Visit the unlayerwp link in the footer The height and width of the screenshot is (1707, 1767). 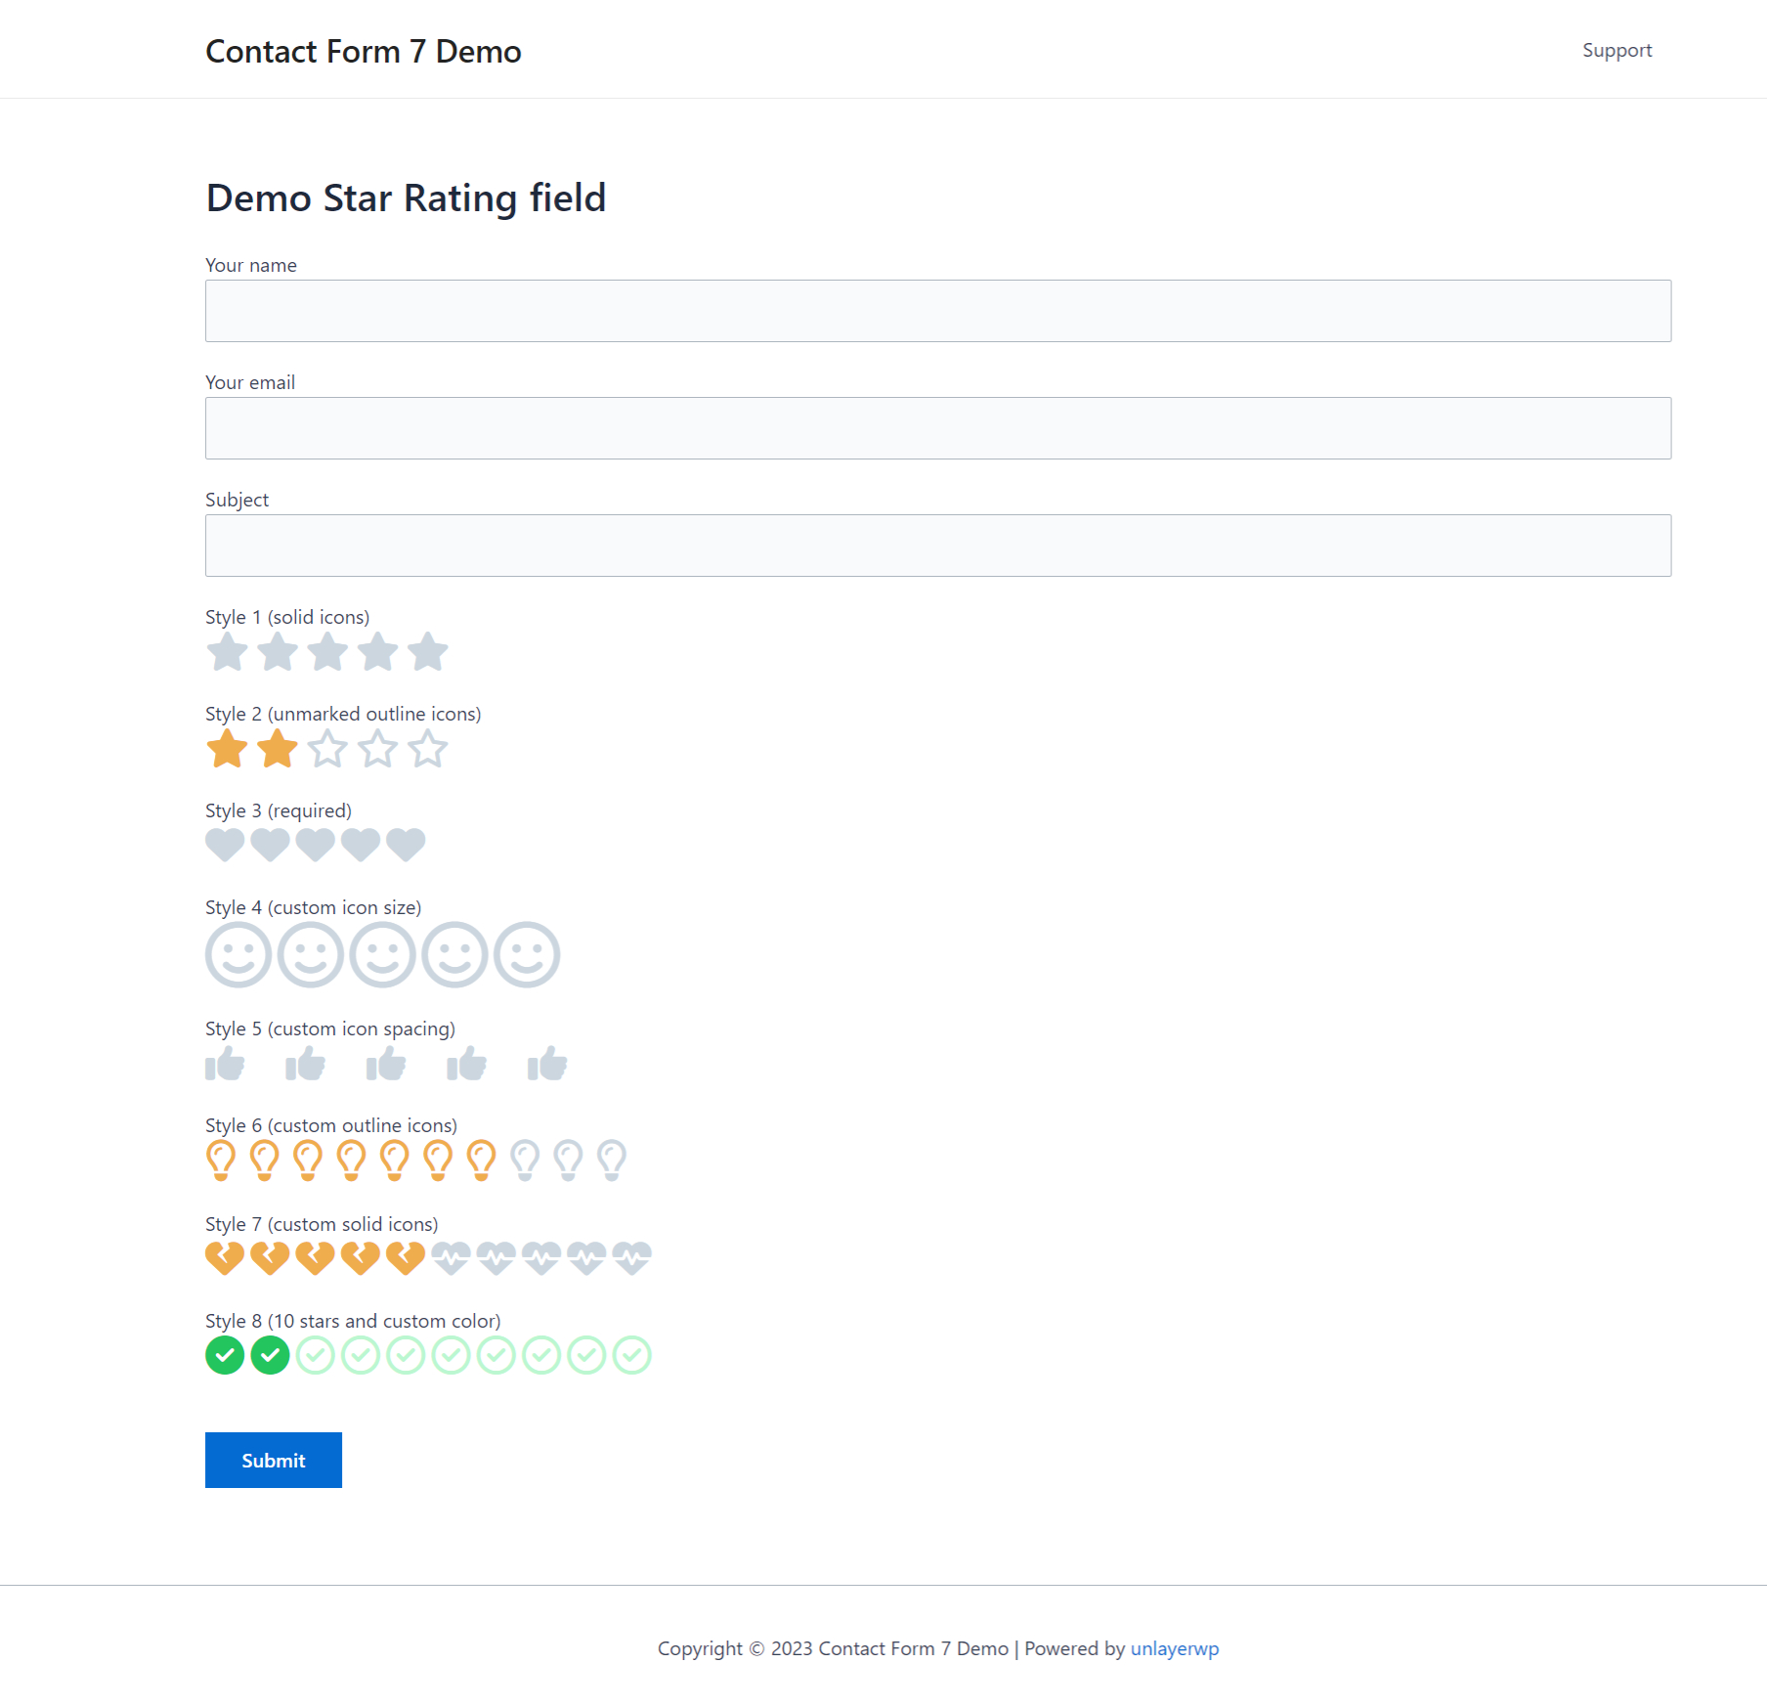[1174, 1648]
